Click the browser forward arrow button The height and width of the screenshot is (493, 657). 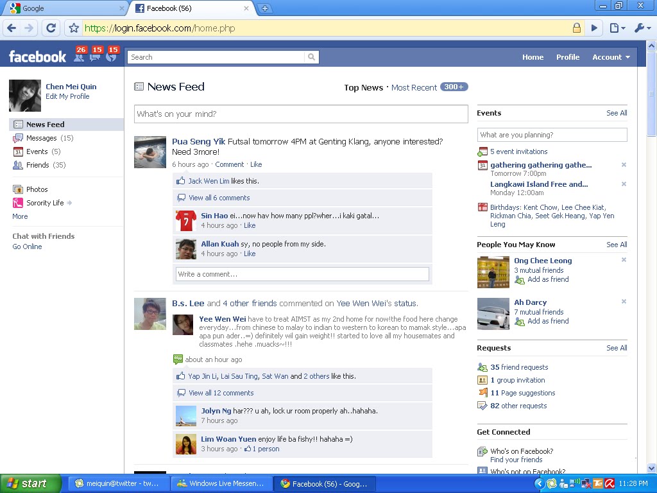click(28, 28)
